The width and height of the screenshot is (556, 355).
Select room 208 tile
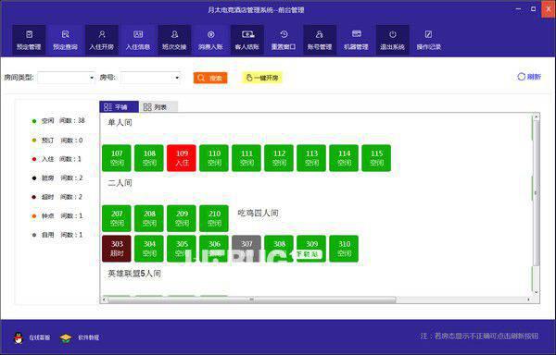[149, 218]
